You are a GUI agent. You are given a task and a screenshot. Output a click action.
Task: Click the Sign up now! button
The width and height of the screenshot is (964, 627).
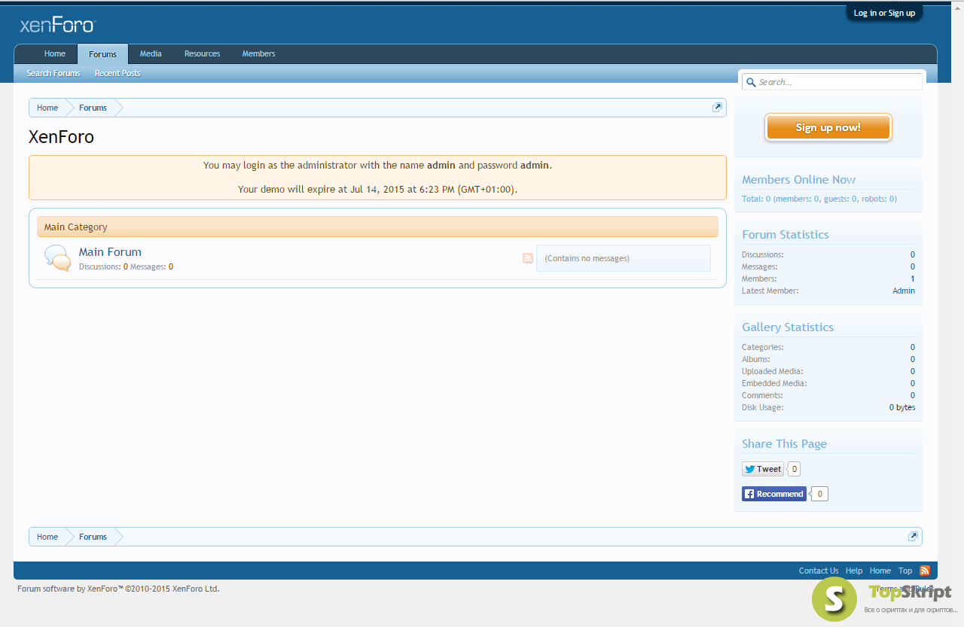[828, 127]
